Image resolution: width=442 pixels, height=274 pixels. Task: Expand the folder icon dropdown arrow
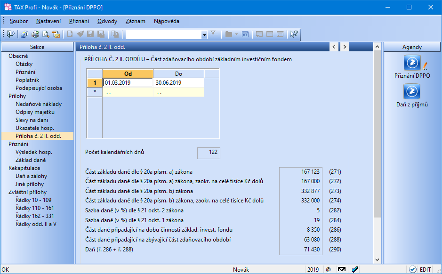[x=236, y=34]
